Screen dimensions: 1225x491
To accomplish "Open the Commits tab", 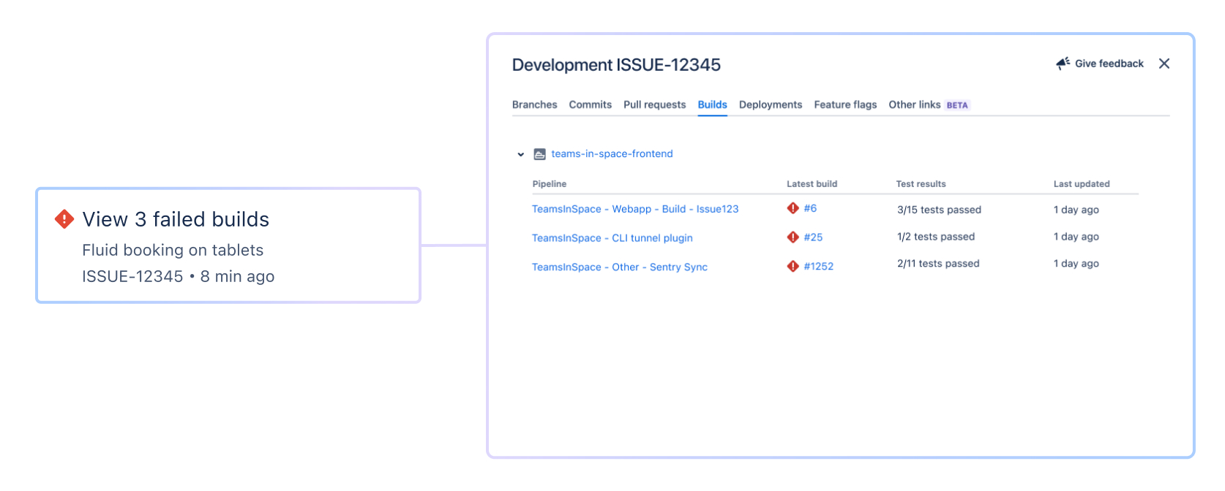I will 590,104.
